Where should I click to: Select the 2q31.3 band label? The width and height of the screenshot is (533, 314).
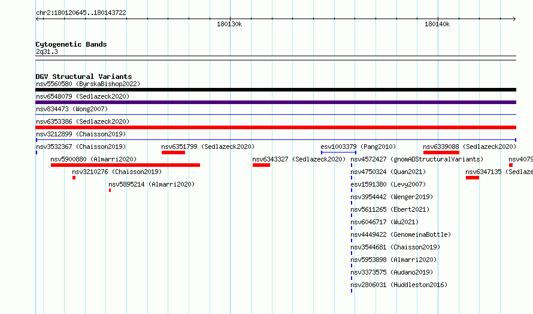(47, 51)
